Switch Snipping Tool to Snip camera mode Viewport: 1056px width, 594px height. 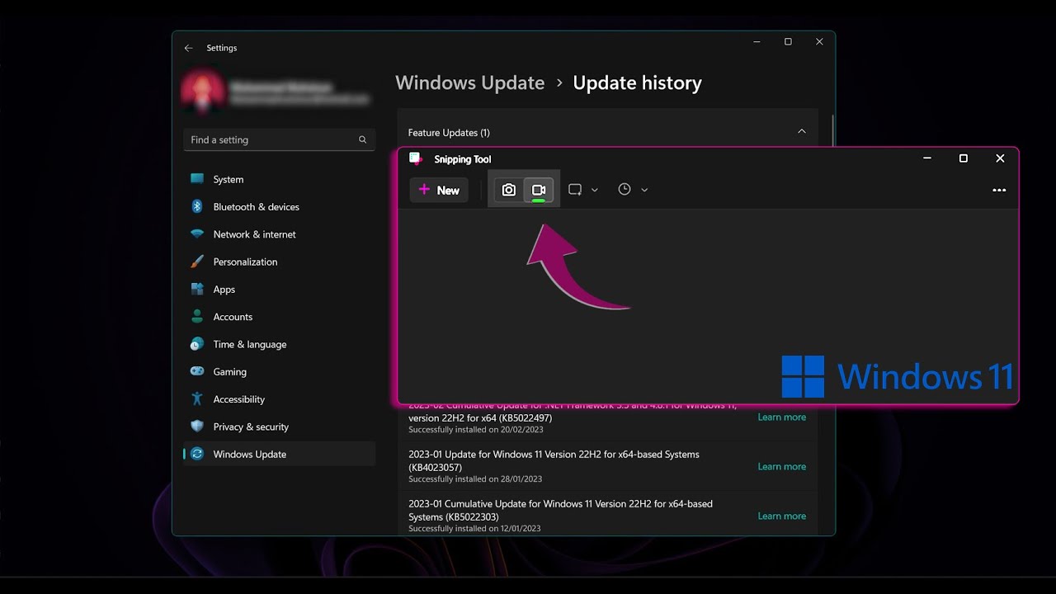coord(509,190)
